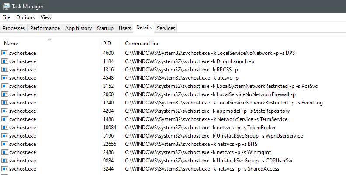The width and height of the screenshot is (346, 175).
Task: Select PID cell 5196
Action: [x=108, y=136]
